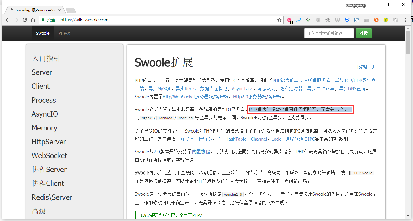Select the Swoole tab in site header
413x221 pixels.
(x=43, y=33)
